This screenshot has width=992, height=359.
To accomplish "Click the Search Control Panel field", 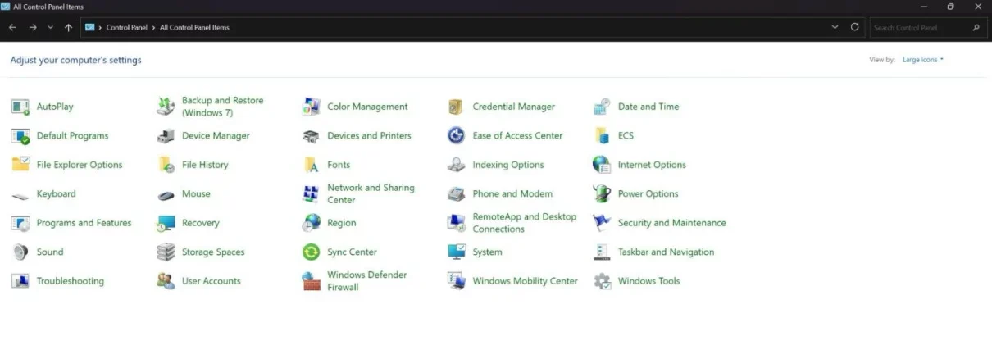I will (926, 27).
